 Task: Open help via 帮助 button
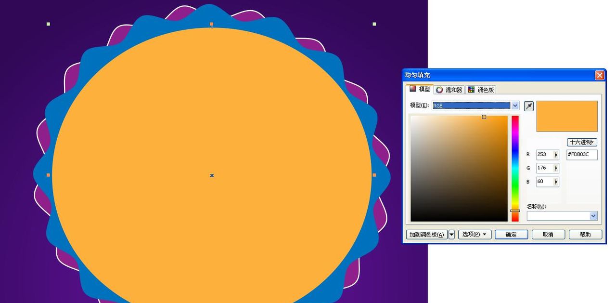pos(585,235)
